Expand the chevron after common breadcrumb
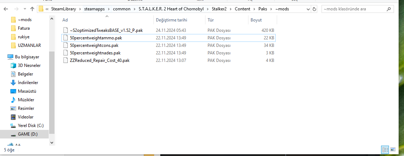404x156 pixels. tap(135, 9)
